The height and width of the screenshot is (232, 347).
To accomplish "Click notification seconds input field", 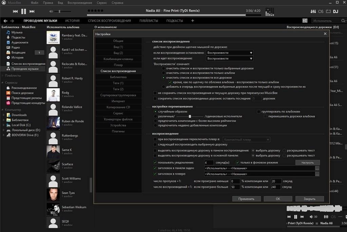I will click(209, 163).
